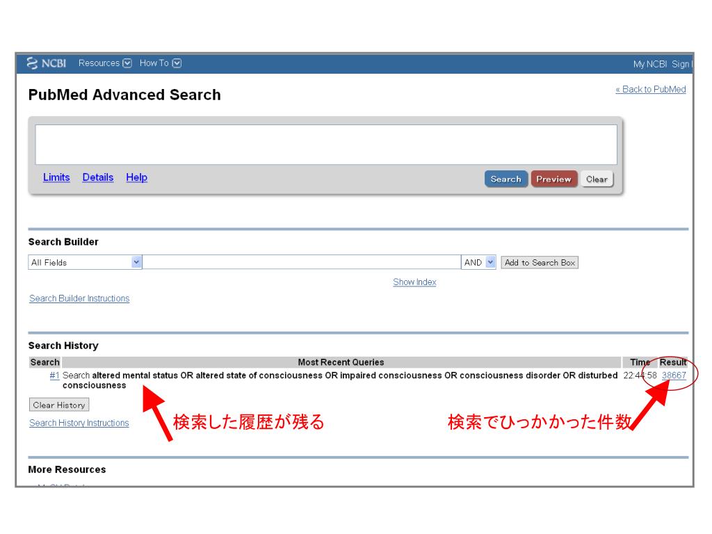Open the How To dropdown menu
Screen dimensions: 712x534
point(161,63)
